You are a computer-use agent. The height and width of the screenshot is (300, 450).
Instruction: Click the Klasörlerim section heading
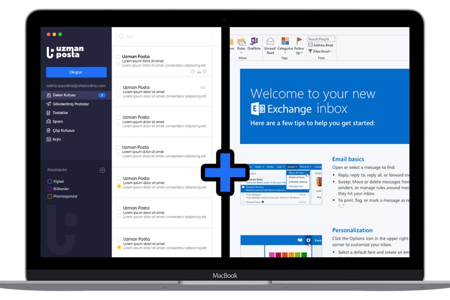pos(57,170)
